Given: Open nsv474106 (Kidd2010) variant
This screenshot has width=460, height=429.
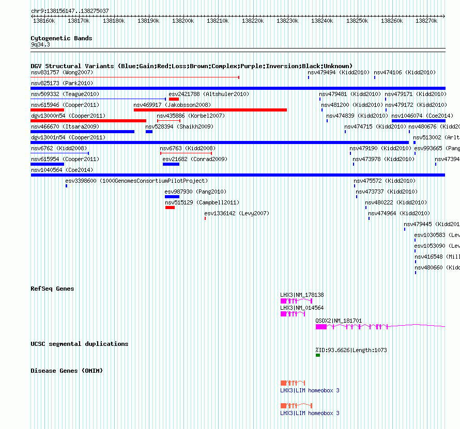Looking at the screenshot, I should pyautogui.click(x=405, y=72).
